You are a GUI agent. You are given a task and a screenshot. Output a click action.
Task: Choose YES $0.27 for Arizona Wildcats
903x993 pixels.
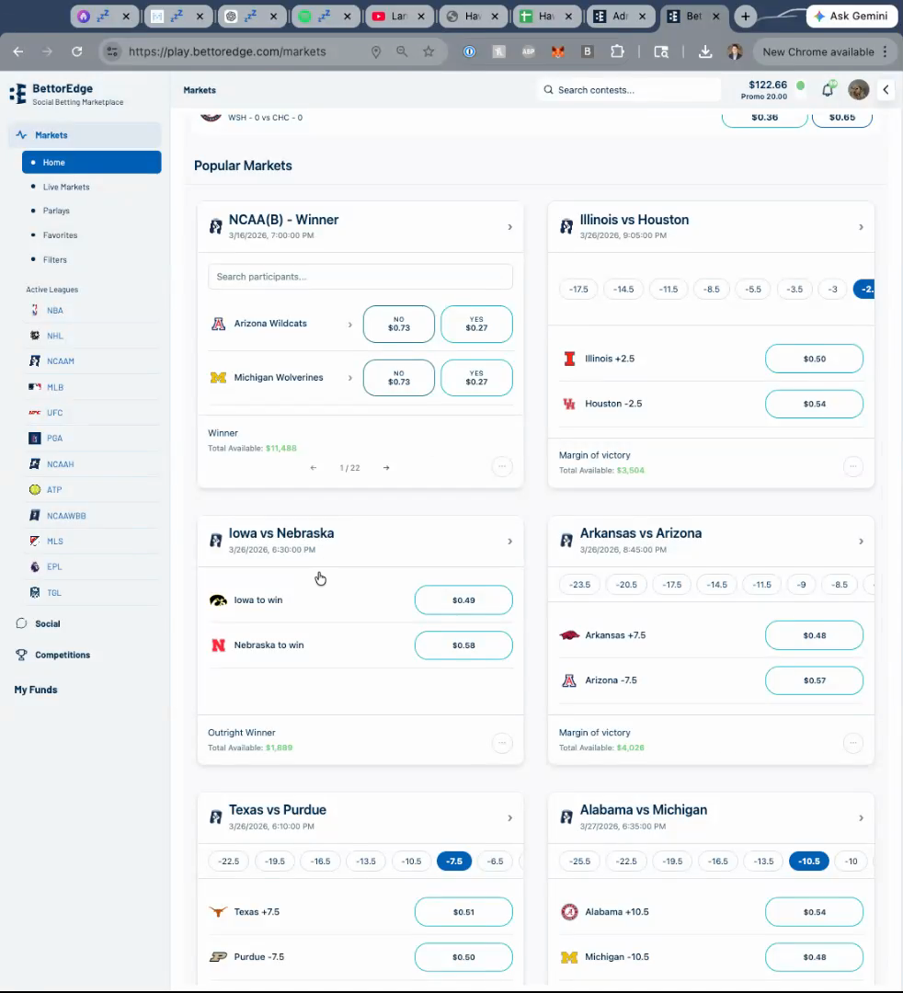tap(476, 325)
